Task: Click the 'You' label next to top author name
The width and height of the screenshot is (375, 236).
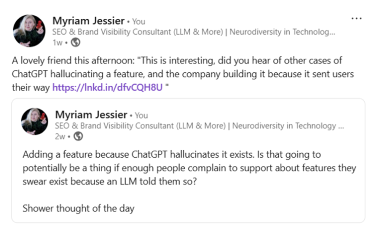Action: pos(139,22)
